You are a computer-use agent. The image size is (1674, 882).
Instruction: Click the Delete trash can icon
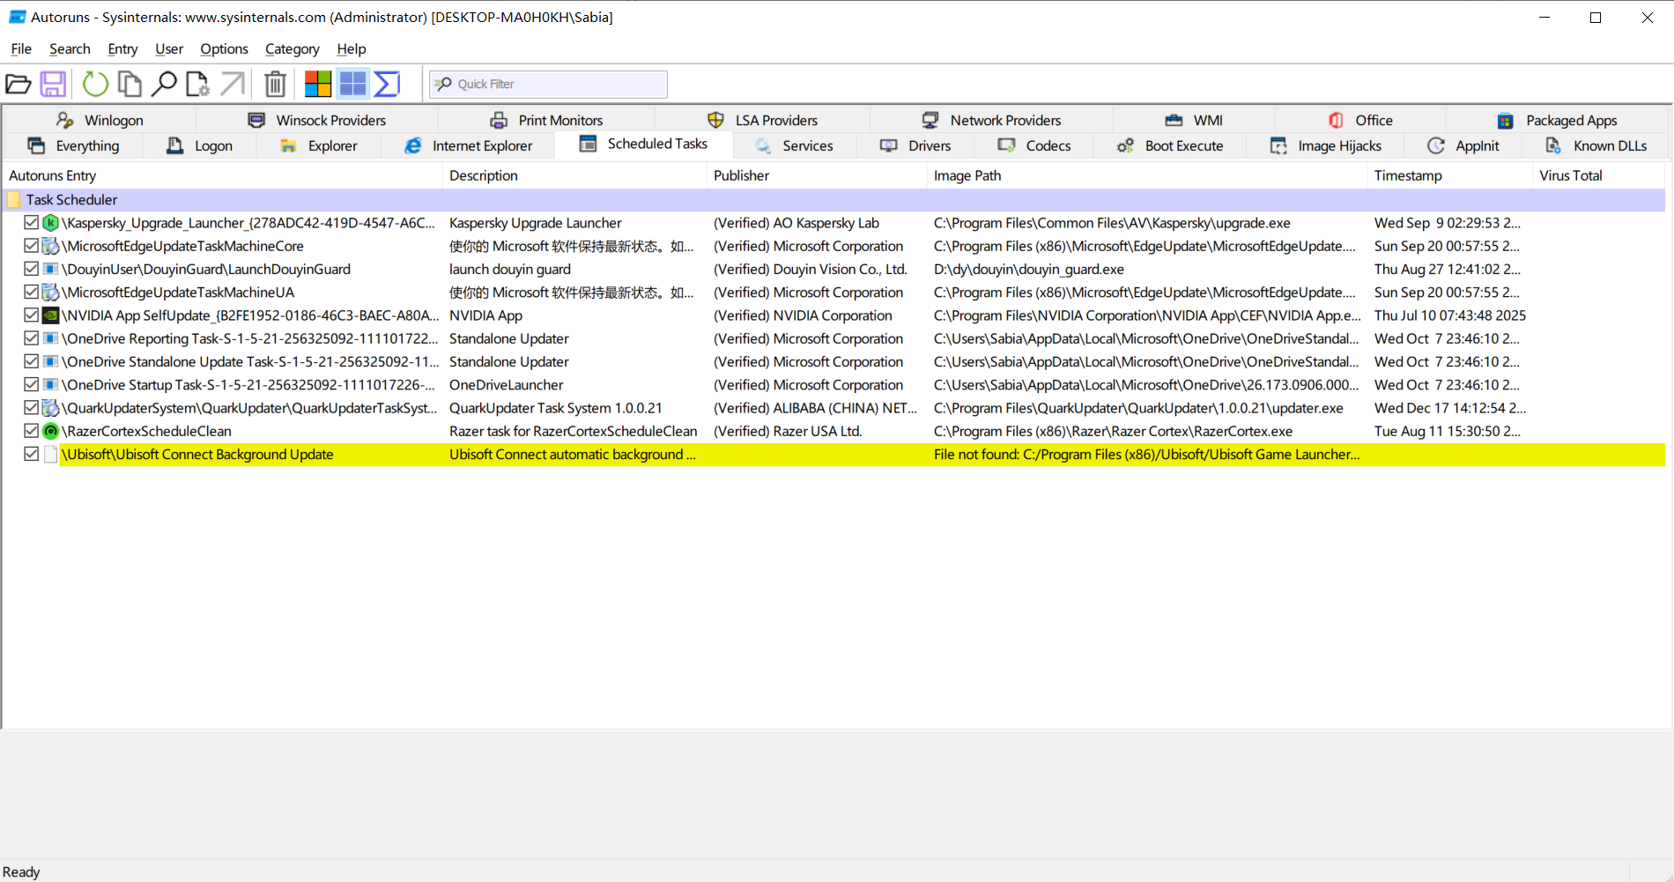tap(276, 84)
